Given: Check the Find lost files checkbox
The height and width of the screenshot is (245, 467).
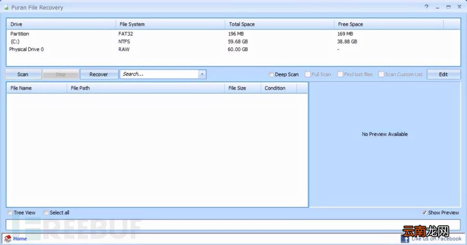Looking at the screenshot, I should tap(340, 74).
